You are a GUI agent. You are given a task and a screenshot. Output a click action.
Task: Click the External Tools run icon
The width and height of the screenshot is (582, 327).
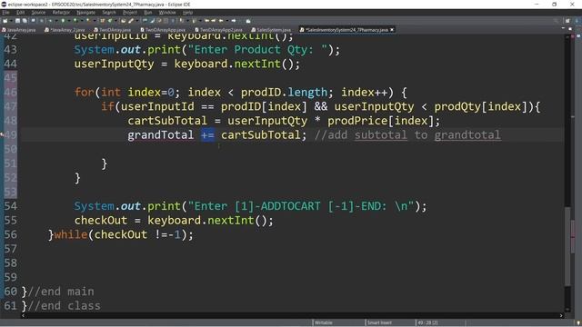coord(88,21)
